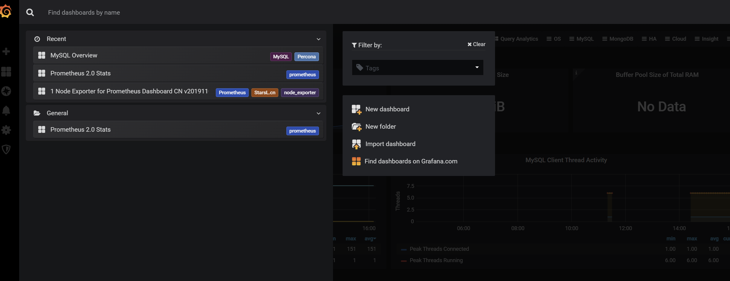The image size is (730, 281).
Task: Open the MongoDB menu
Action: coord(618,39)
